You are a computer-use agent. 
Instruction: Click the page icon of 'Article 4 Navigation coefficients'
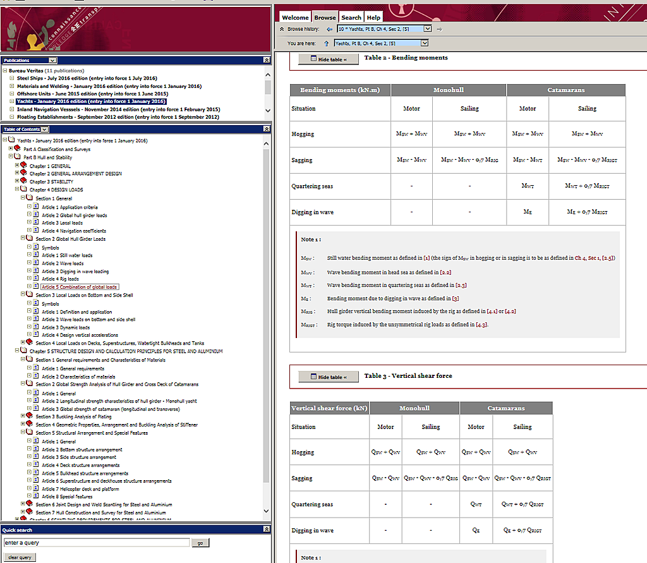click(36, 230)
